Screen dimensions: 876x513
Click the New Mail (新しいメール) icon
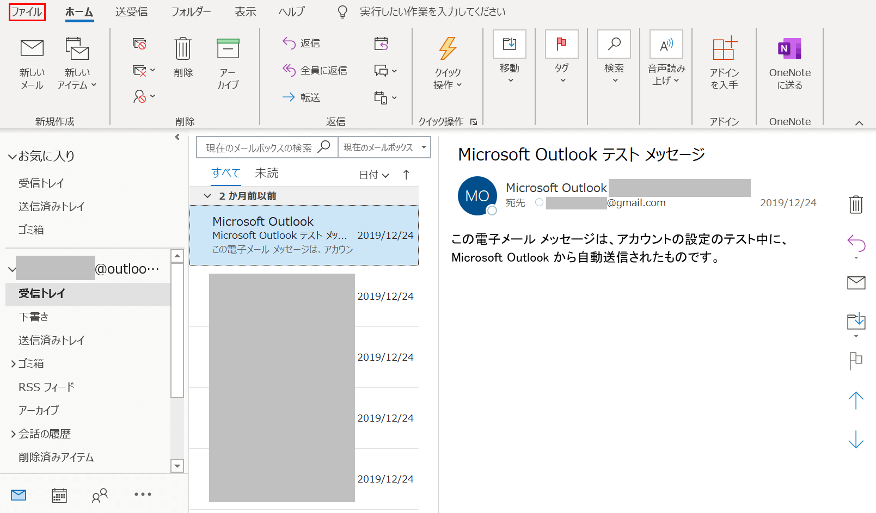(x=32, y=49)
